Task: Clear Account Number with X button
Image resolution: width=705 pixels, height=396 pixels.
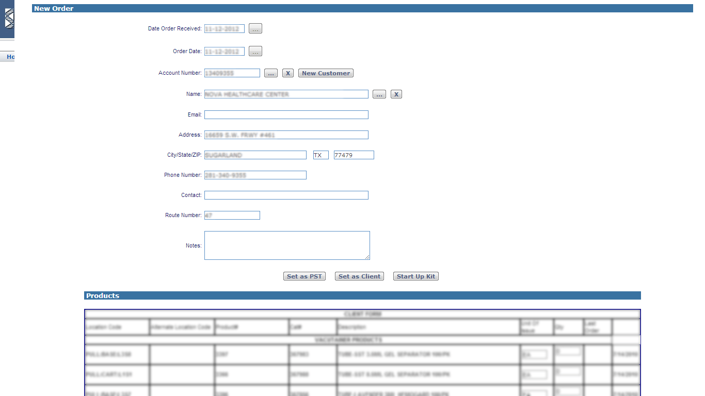Action: click(288, 73)
